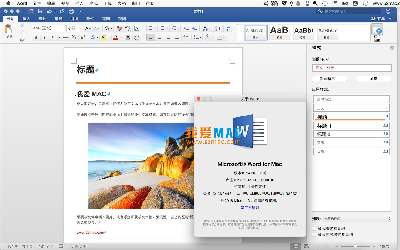Expand the Paste options arrow
400x250 pixels.
15,29
